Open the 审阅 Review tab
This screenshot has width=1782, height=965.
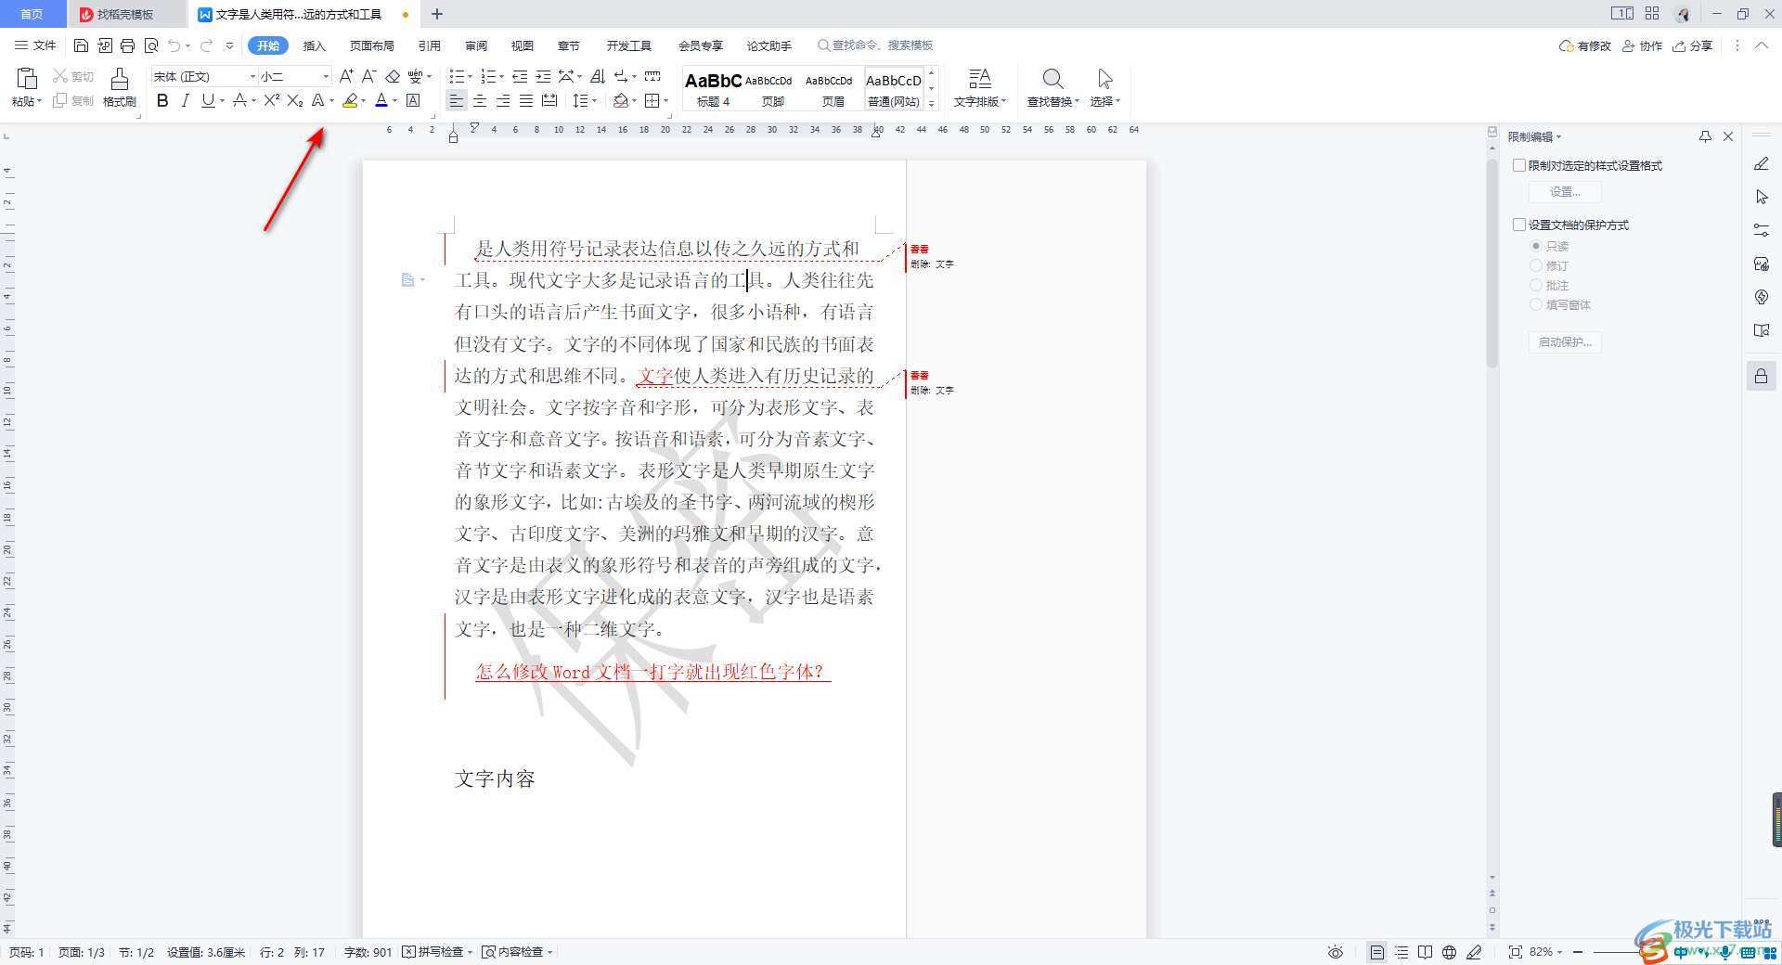(x=476, y=45)
